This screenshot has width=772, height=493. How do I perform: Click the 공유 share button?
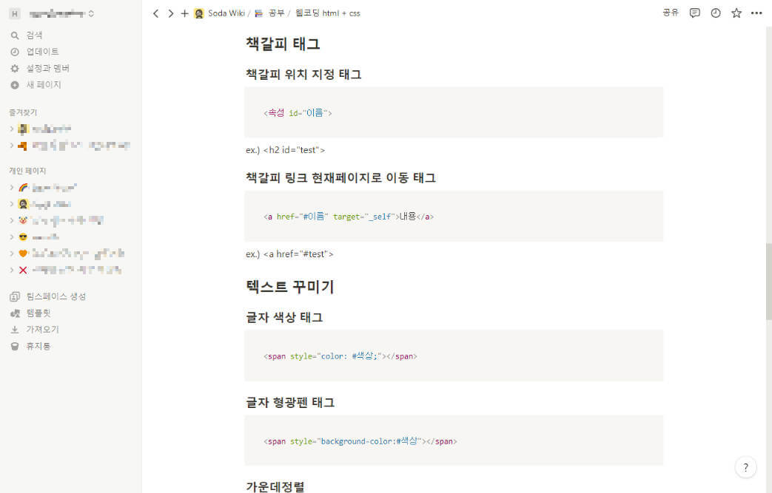click(670, 13)
